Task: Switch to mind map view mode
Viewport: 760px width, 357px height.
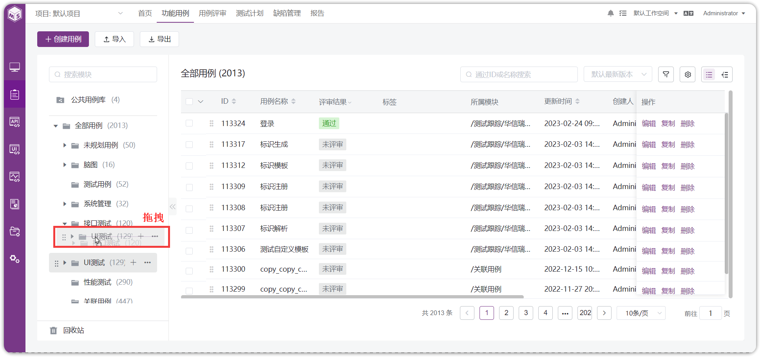Action: (725, 74)
